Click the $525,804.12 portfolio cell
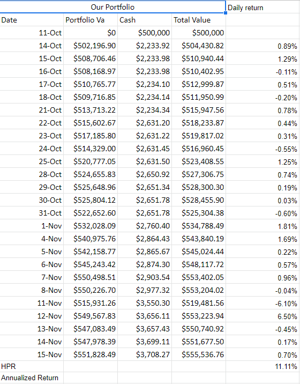Viewport: 300px width, 384px height. coord(91,200)
